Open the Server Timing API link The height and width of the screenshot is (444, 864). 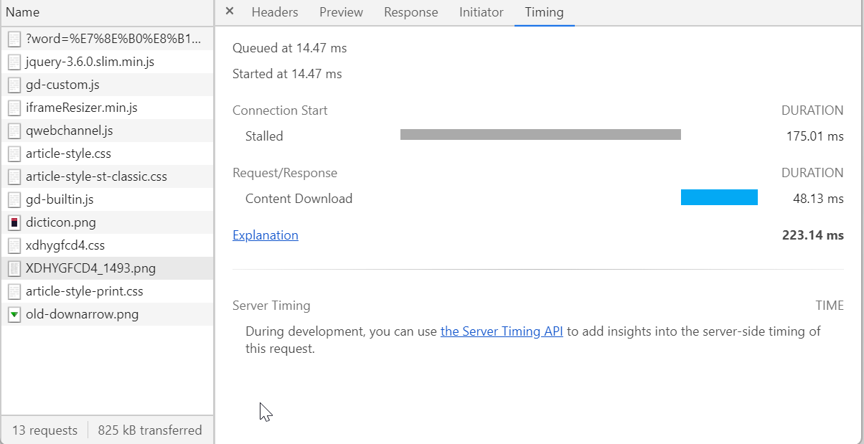click(x=502, y=331)
